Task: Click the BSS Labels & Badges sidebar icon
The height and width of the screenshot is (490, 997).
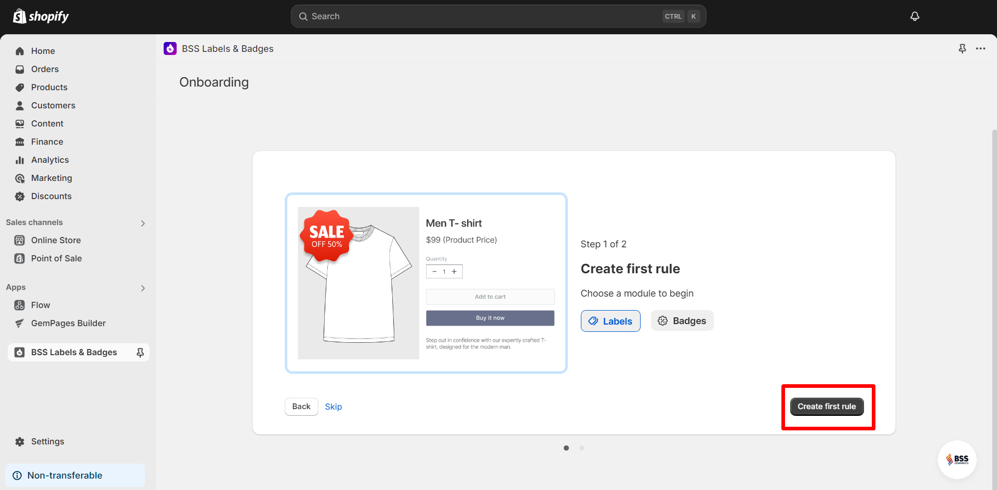Action: [x=20, y=353]
